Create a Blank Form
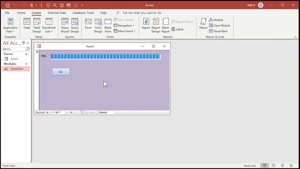The image size is (300, 169). tap(108, 25)
